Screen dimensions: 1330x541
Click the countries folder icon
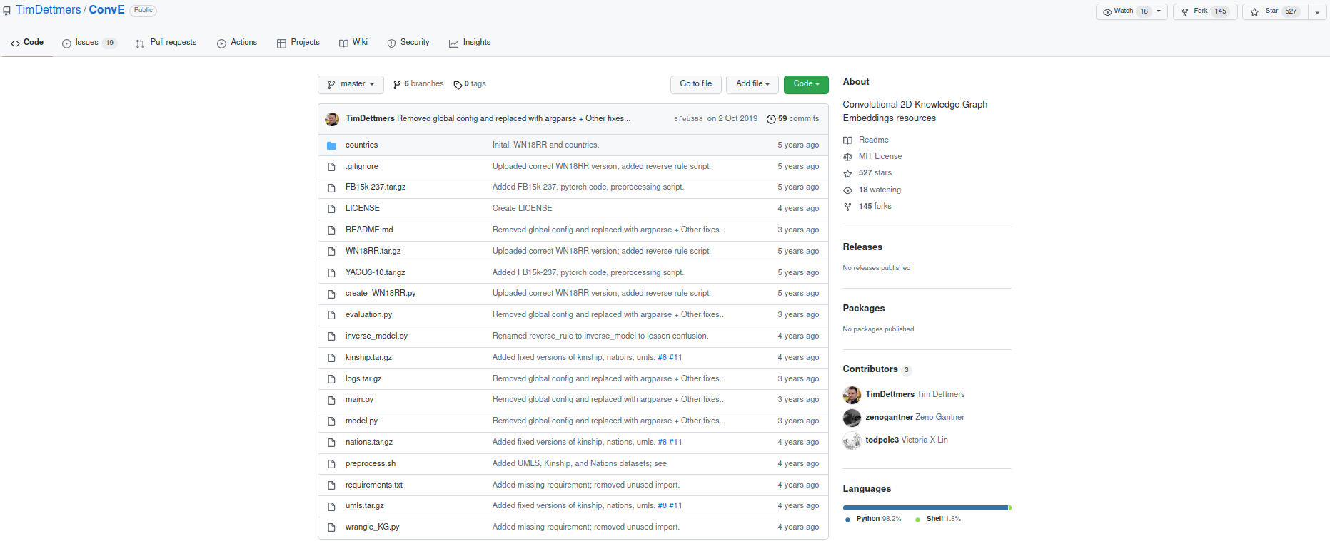click(x=331, y=145)
